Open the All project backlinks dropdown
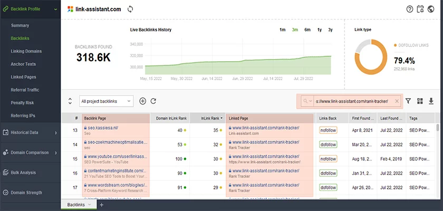Viewport: 443px width, 211px height. pos(106,101)
